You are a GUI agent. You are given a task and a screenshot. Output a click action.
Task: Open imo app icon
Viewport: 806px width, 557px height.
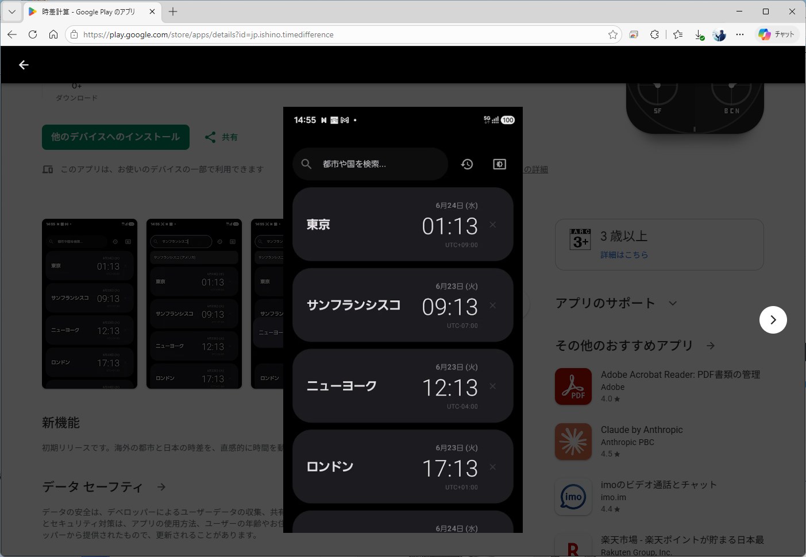coord(573,497)
